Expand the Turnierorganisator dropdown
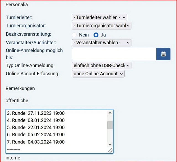Viewport: 177px width, 162px height. (101, 26)
